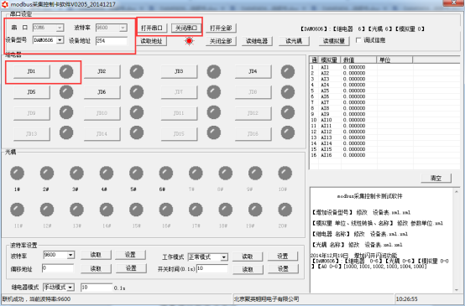Click the red connection status indicator
Screen dimensions: 465x306
click(189, 41)
